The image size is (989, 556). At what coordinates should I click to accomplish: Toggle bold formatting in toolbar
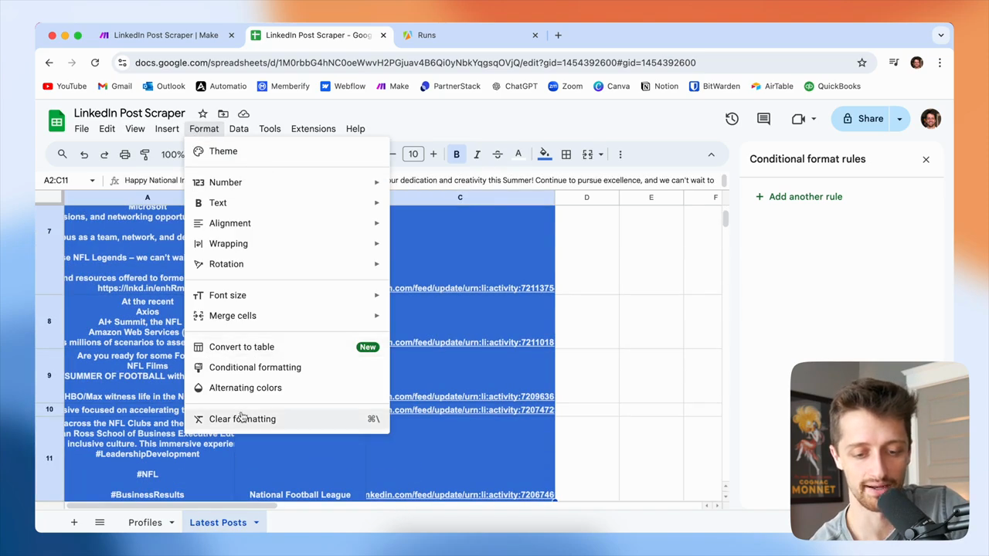tap(457, 154)
